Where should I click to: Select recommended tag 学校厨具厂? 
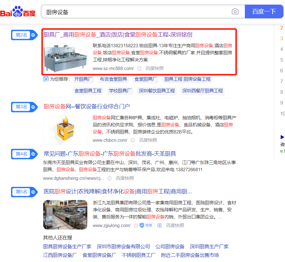pos(120,91)
